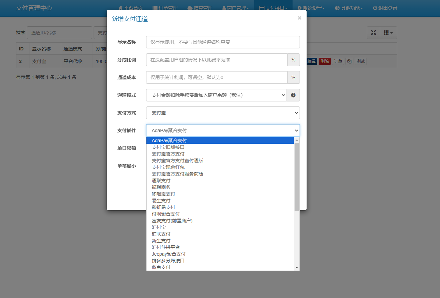Open 其他功能 menu in the navbar
Viewport: 440px width, 298px height.
[349, 8]
